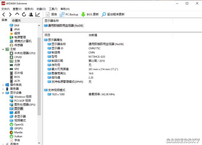Switch to the 收藏夹 tab
This screenshot has height=145, width=202.
(16, 20)
